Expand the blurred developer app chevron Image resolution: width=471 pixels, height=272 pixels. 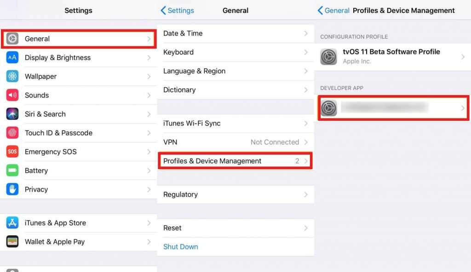click(463, 108)
